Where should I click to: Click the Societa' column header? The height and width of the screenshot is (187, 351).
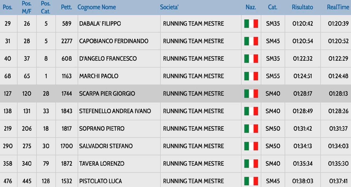pos(169,7)
